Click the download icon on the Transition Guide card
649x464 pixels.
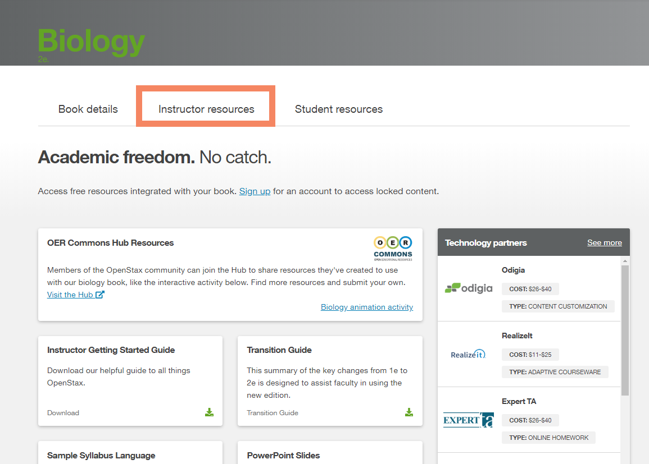(409, 412)
